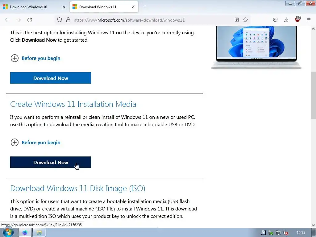Screen dimensions: 316x237
Task: Open the downloads panel arrow icon
Action: pos(286,20)
